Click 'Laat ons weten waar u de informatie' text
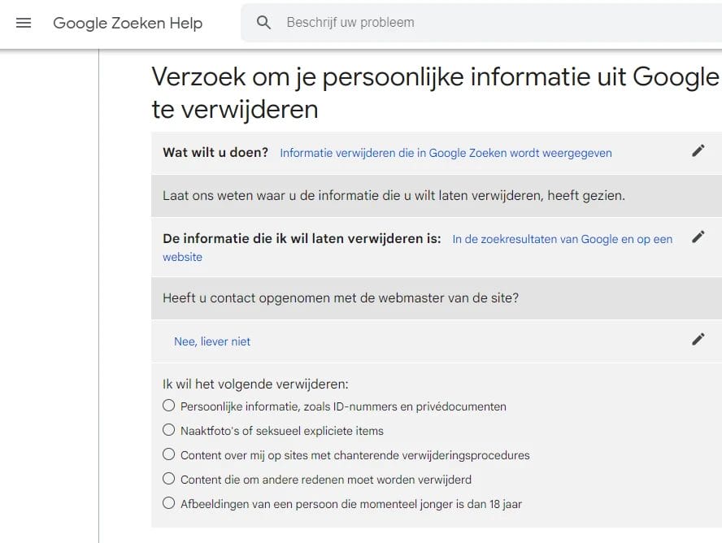This screenshot has height=543, width=722. [x=394, y=195]
